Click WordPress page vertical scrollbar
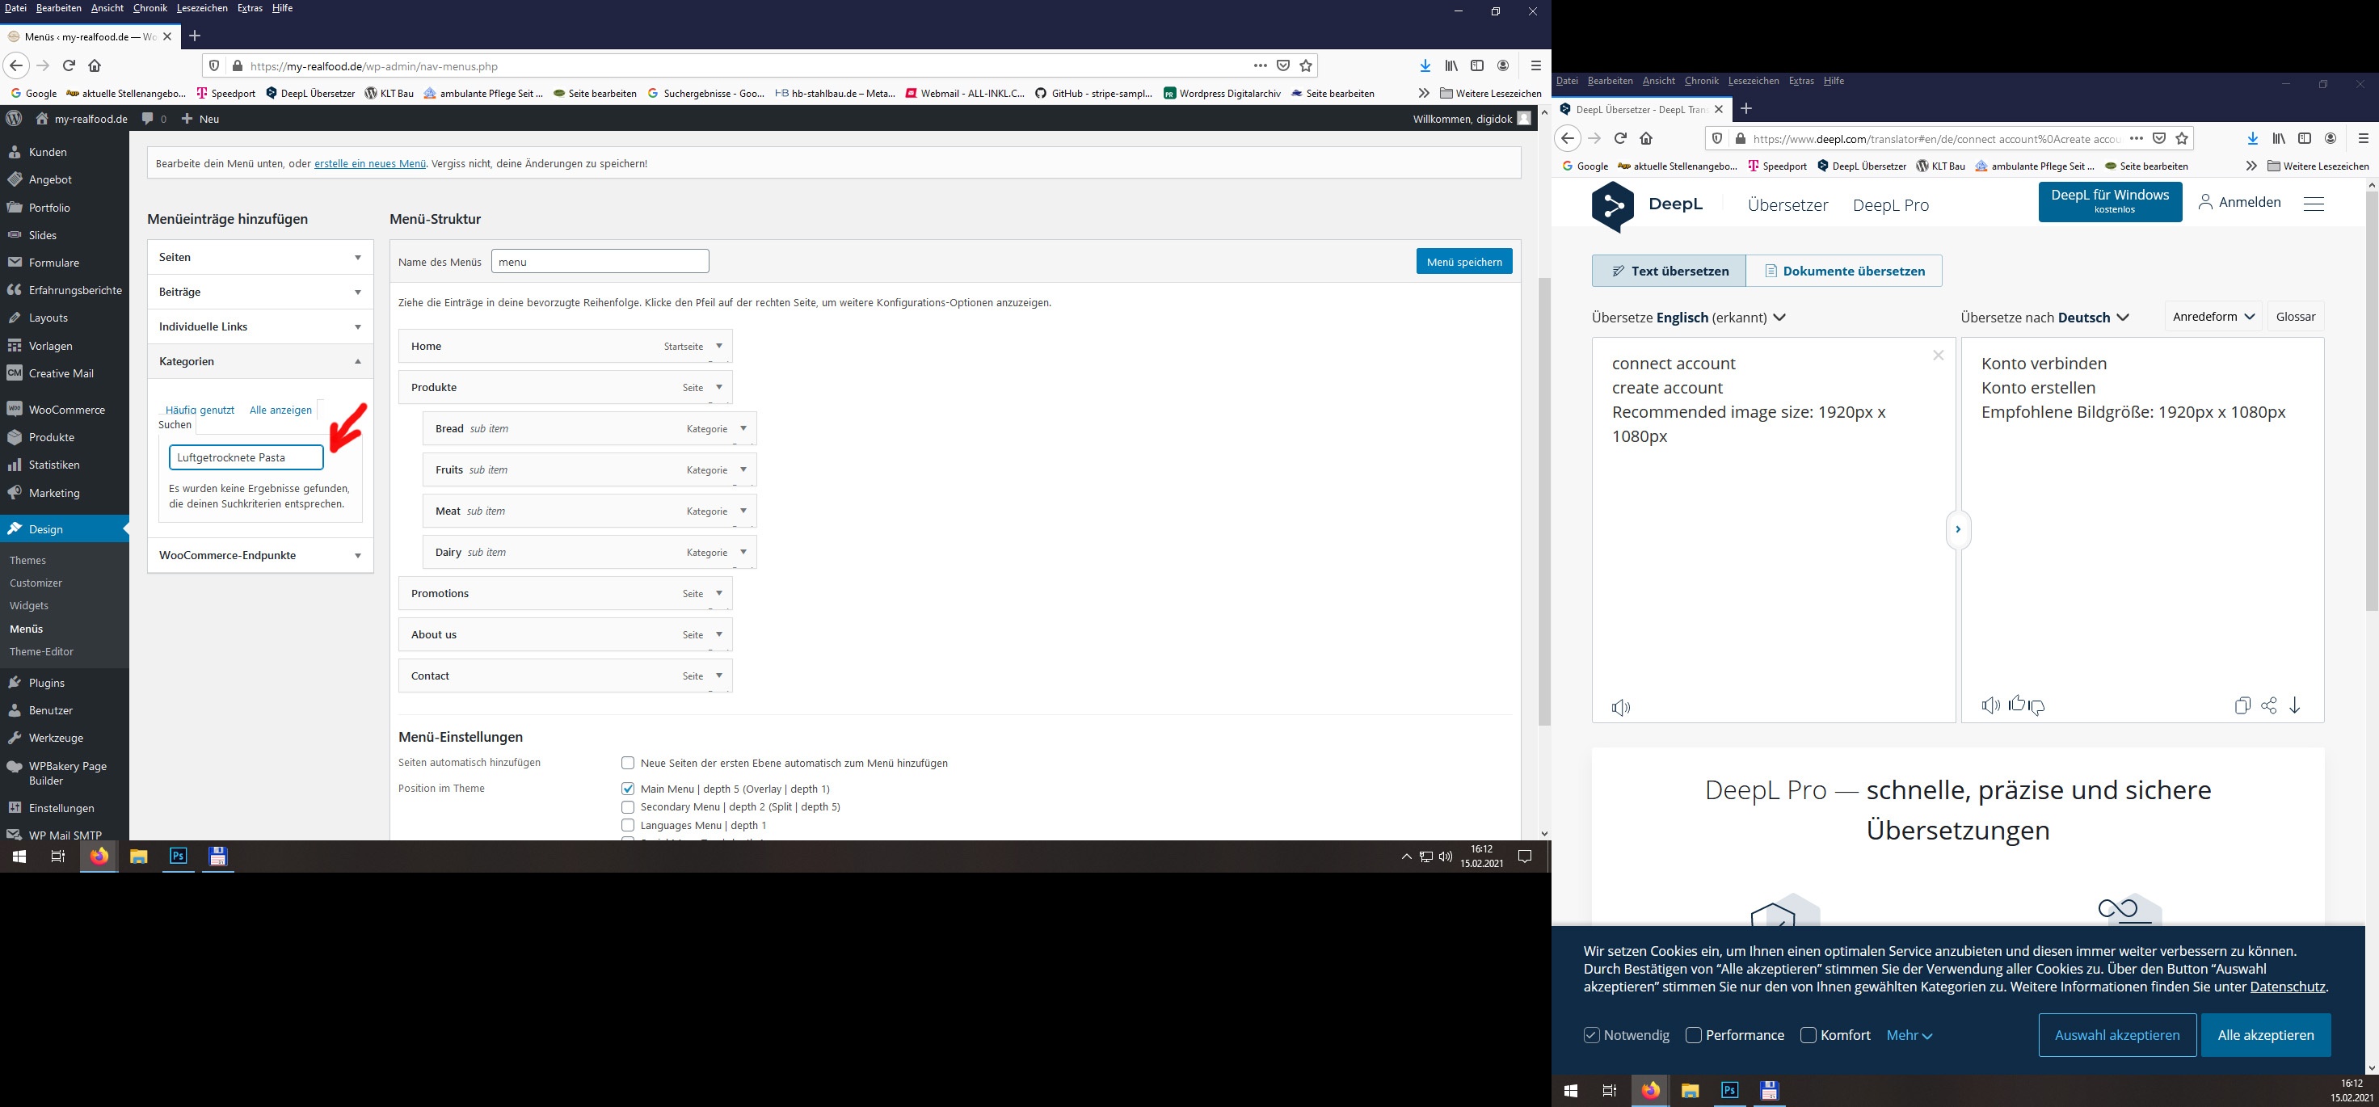2379x1107 pixels. pos(1544,501)
